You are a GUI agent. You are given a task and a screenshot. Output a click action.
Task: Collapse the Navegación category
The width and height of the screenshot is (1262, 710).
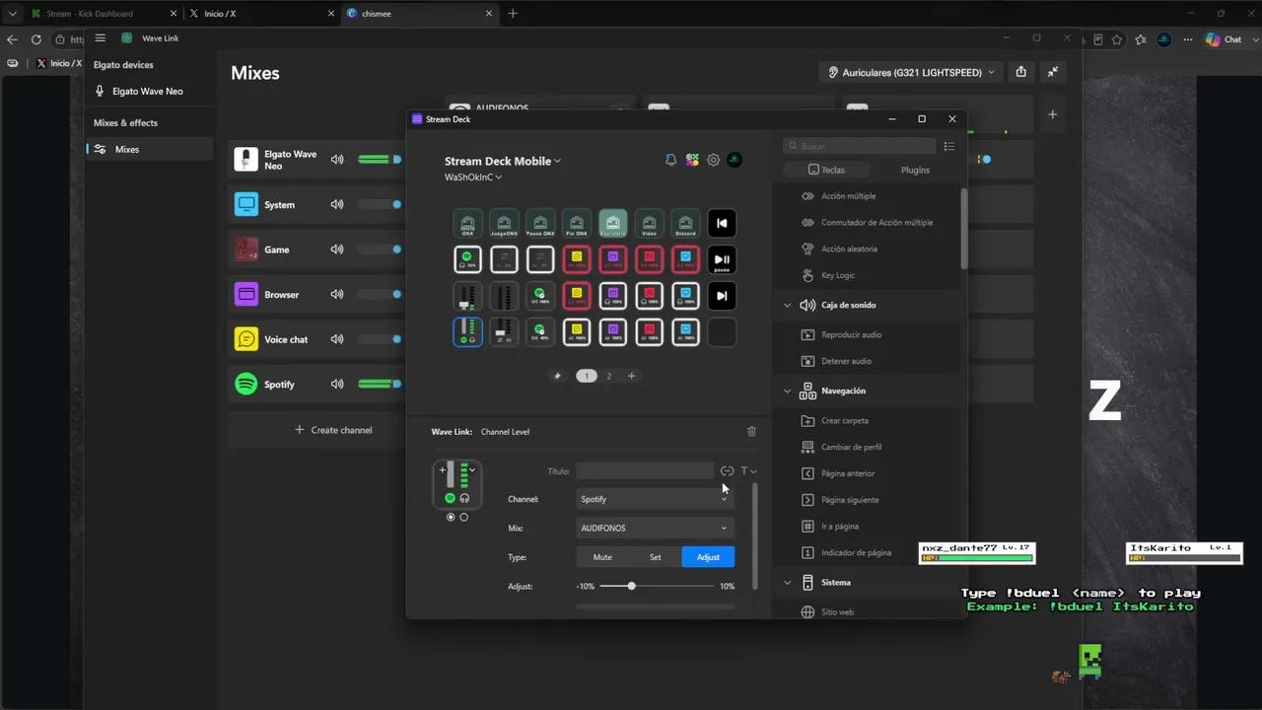pos(787,390)
